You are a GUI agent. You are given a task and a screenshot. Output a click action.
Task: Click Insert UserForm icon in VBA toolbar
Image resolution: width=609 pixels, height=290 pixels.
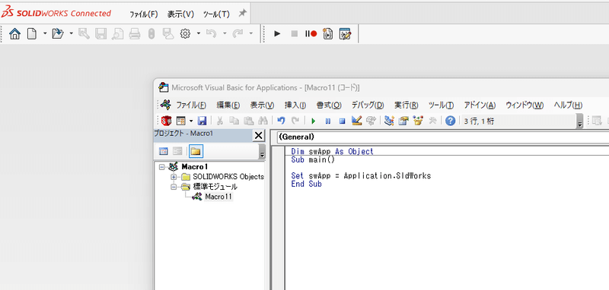(181, 121)
